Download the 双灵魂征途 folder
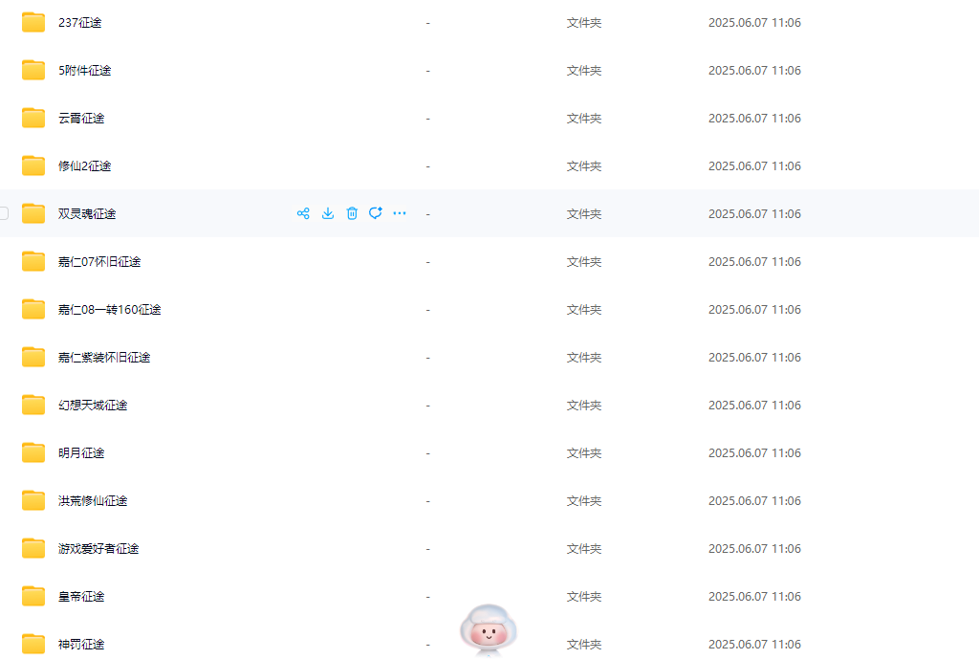The height and width of the screenshot is (659, 980). (328, 214)
